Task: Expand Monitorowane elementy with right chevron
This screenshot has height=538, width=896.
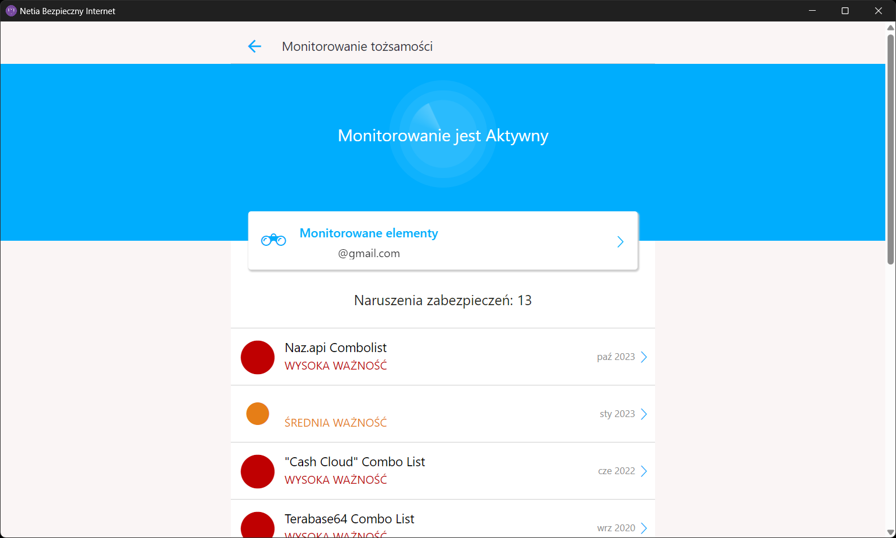Action: coord(620,242)
